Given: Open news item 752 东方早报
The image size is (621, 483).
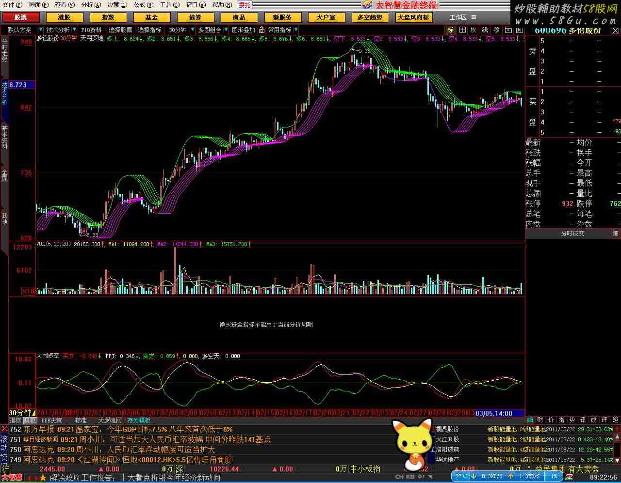Looking at the screenshot, I should coord(121,429).
